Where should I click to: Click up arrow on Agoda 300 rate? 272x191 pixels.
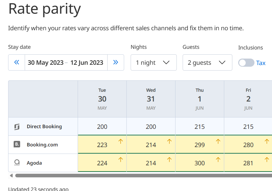tap(218, 159)
